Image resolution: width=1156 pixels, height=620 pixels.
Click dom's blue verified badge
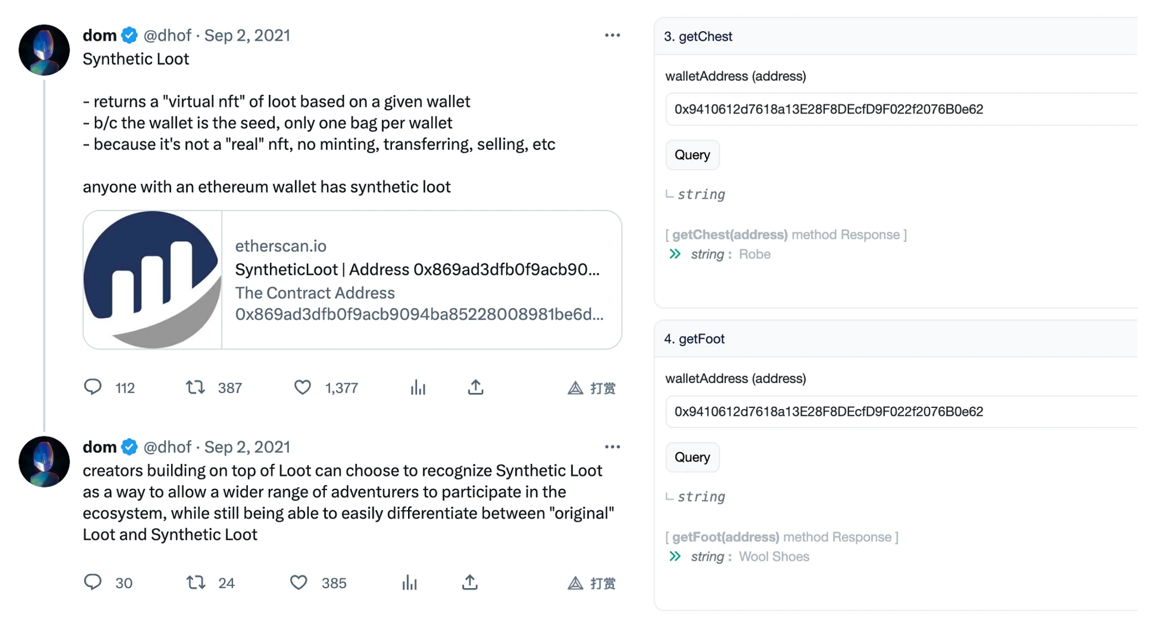[128, 35]
